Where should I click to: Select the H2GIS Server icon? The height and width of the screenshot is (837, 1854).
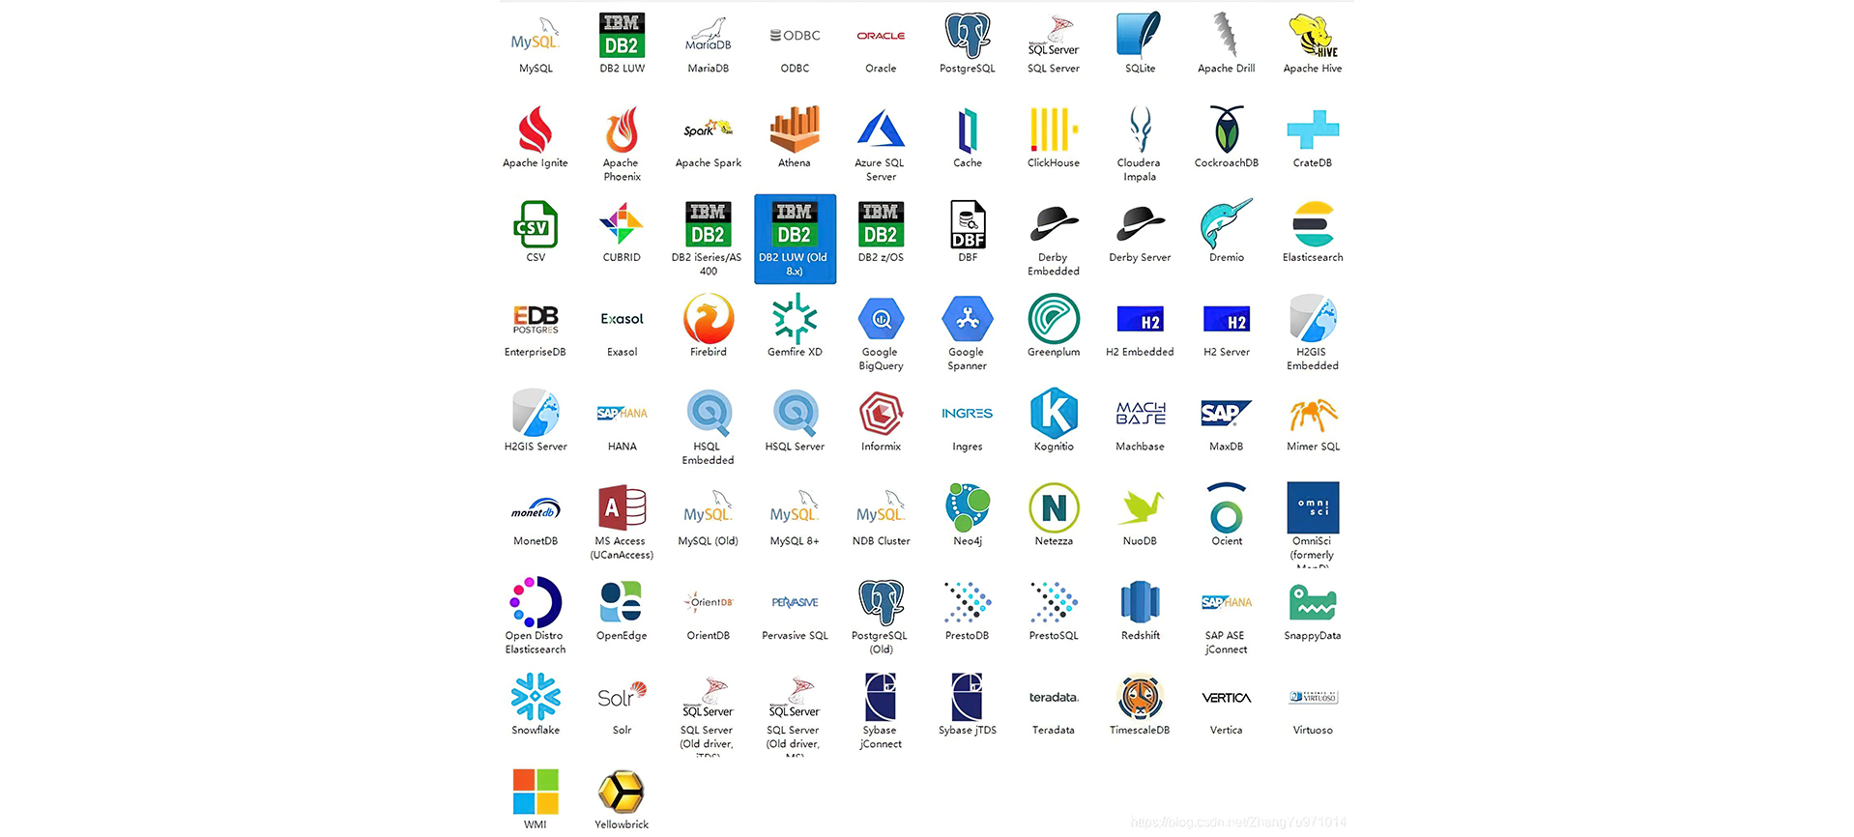[x=536, y=415]
